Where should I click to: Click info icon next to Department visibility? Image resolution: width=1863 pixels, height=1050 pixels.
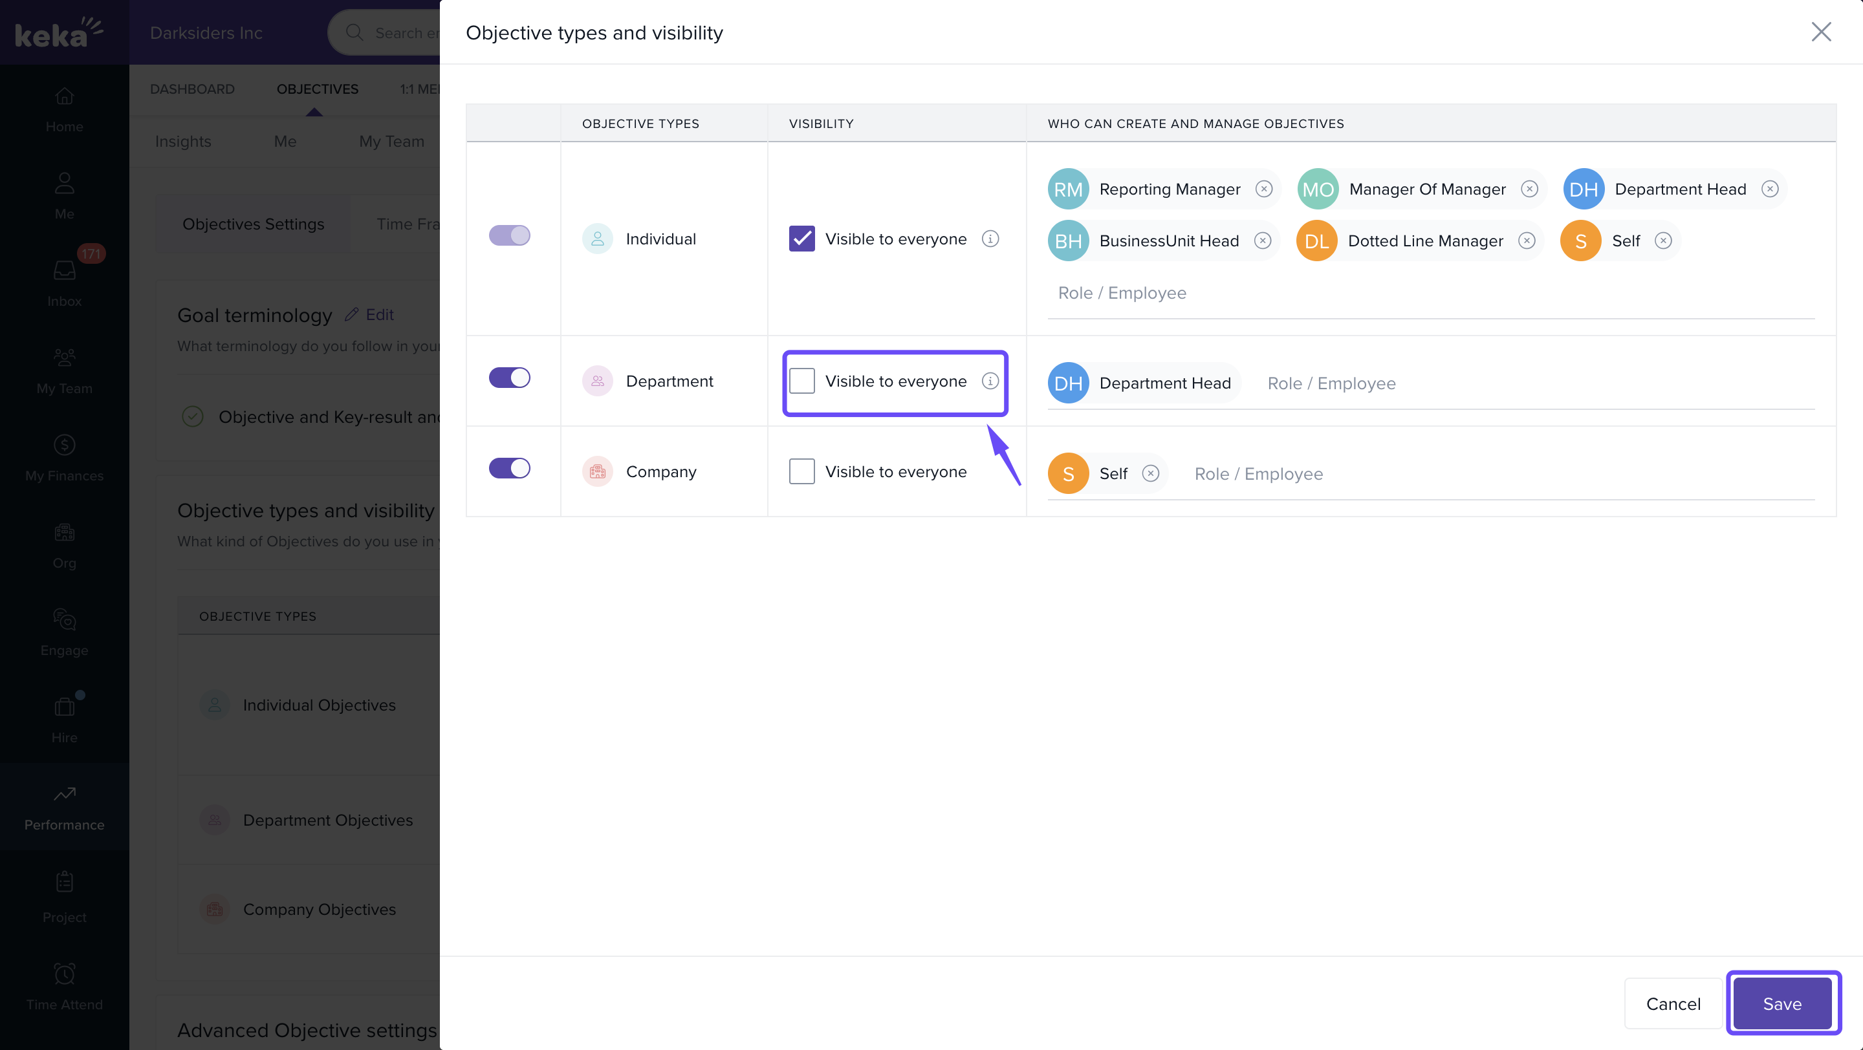(989, 381)
